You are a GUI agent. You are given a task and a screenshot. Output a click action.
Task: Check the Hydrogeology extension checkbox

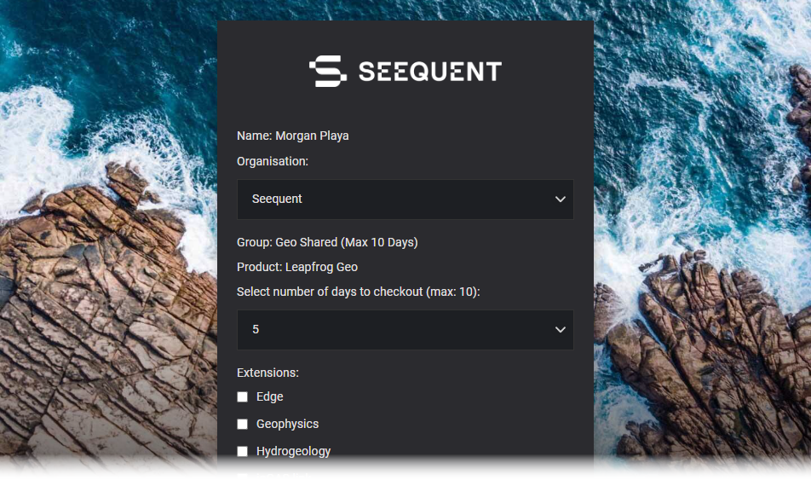tap(242, 452)
